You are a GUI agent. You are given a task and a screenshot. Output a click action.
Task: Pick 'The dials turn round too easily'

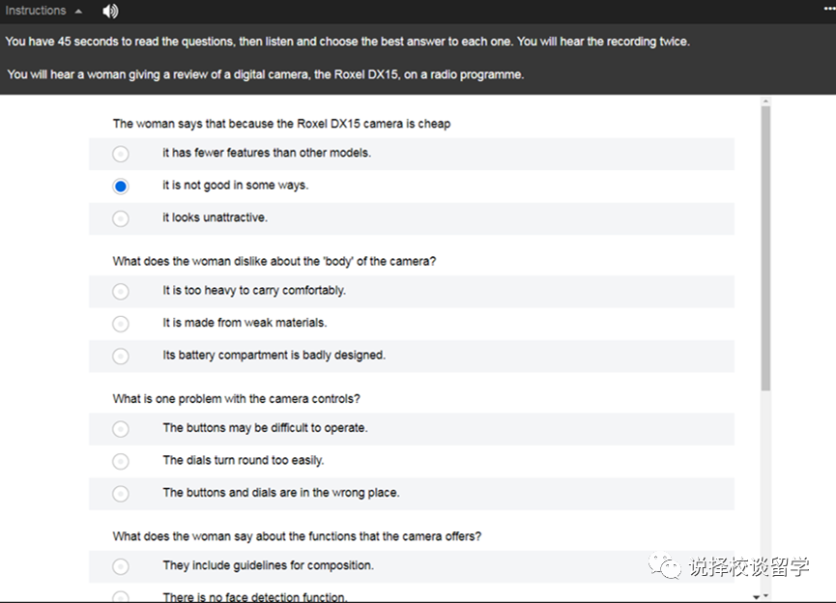click(121, 461)
